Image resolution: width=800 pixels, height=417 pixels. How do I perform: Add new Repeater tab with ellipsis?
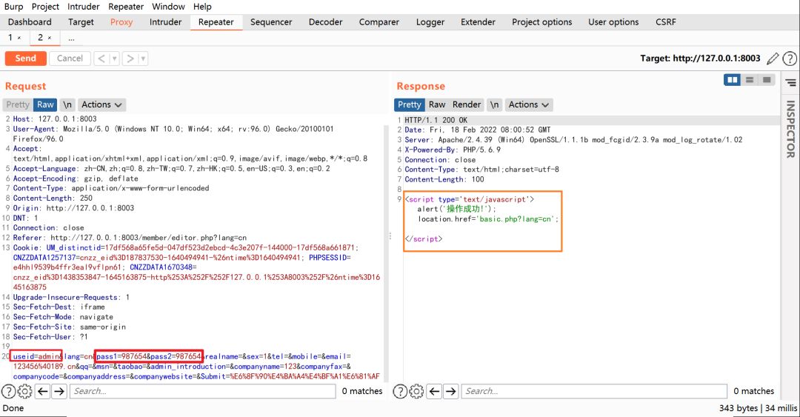coord(71,39)
